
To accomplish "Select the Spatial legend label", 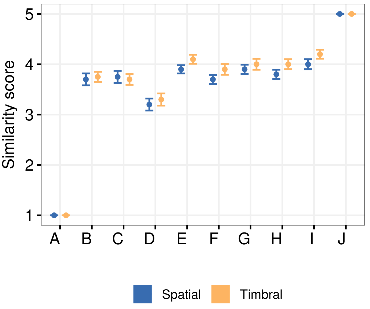I will [181, 294].
